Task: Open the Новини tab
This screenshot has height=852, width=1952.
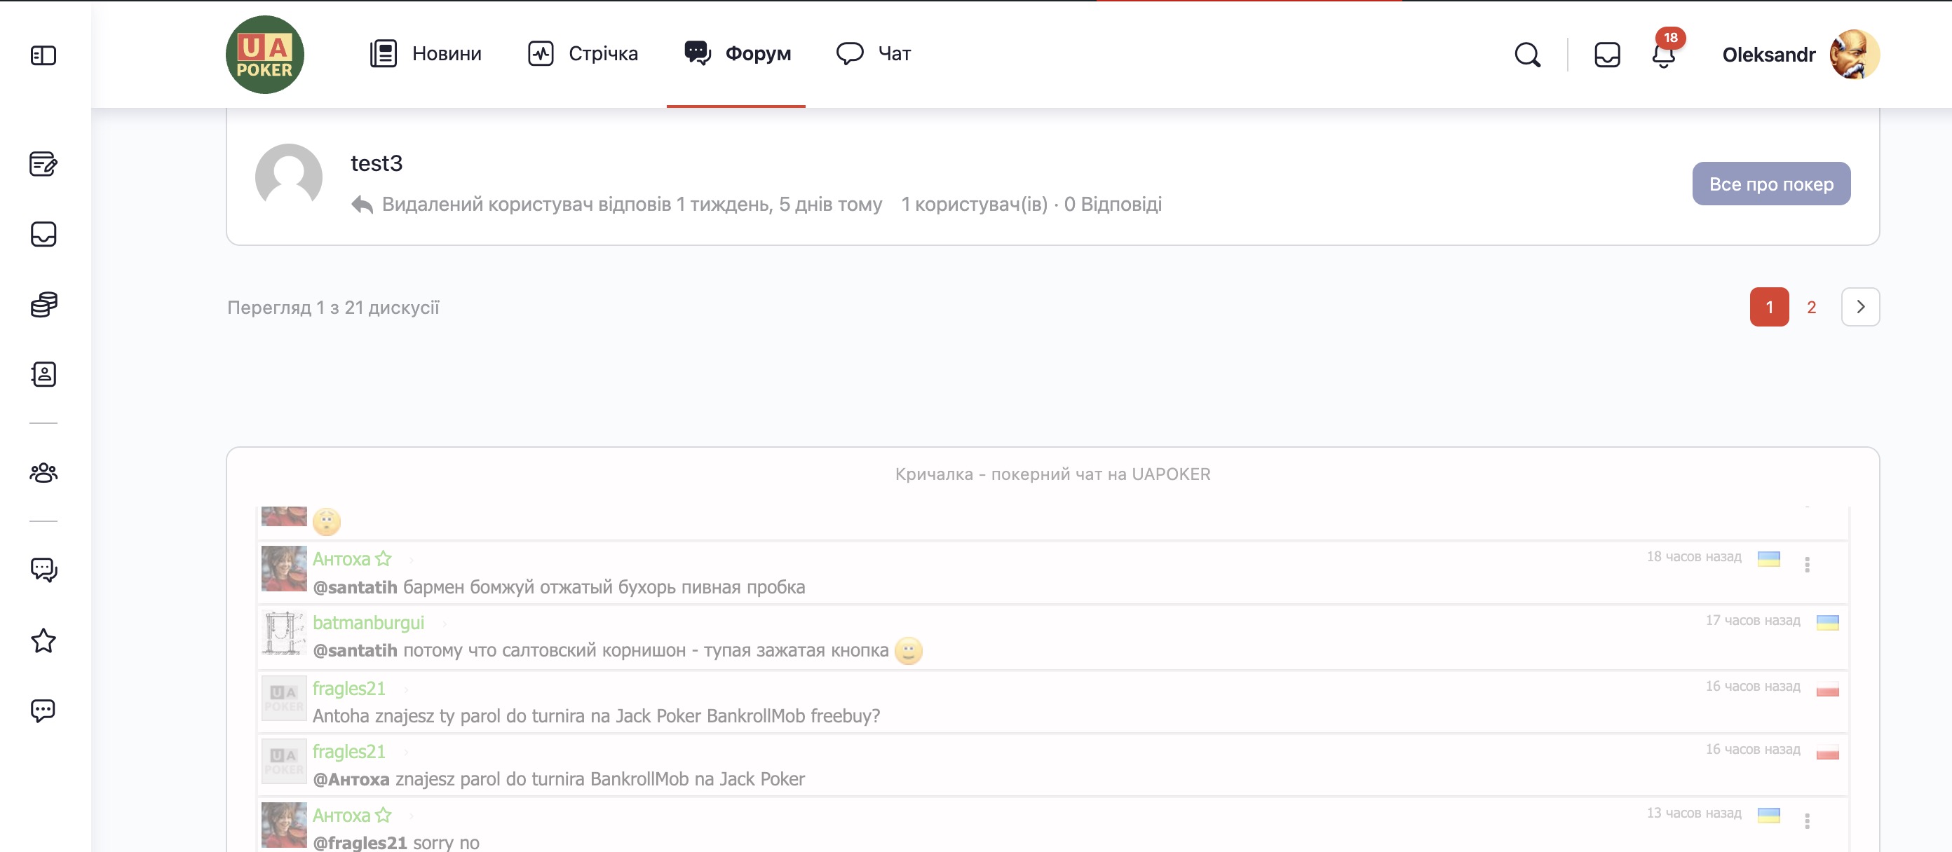Action: (x=426, y=54)
